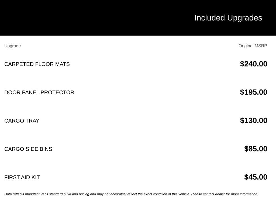Select the CARGO TRAY upgrade name
This screenshot has height=207, width=276.
tap(22, 121)
